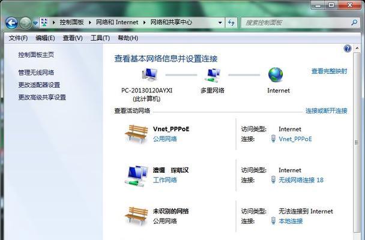
Task: Minimize the window
Action: pyautogui.click(x=318, y=5)
